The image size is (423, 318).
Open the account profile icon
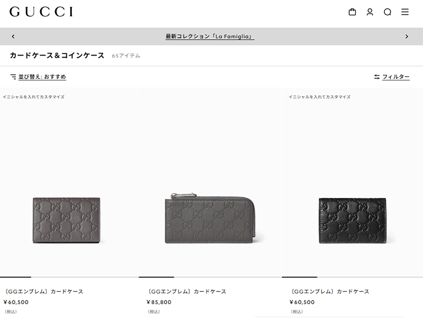point(370,12)
